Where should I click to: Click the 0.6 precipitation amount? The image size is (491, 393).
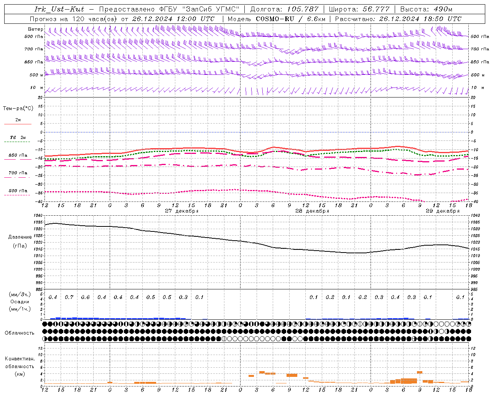click(x=85, y=297)
